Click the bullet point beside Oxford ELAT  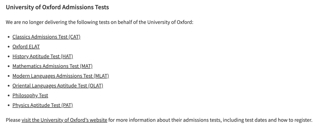pyautogui.click(x=9, y=47)
